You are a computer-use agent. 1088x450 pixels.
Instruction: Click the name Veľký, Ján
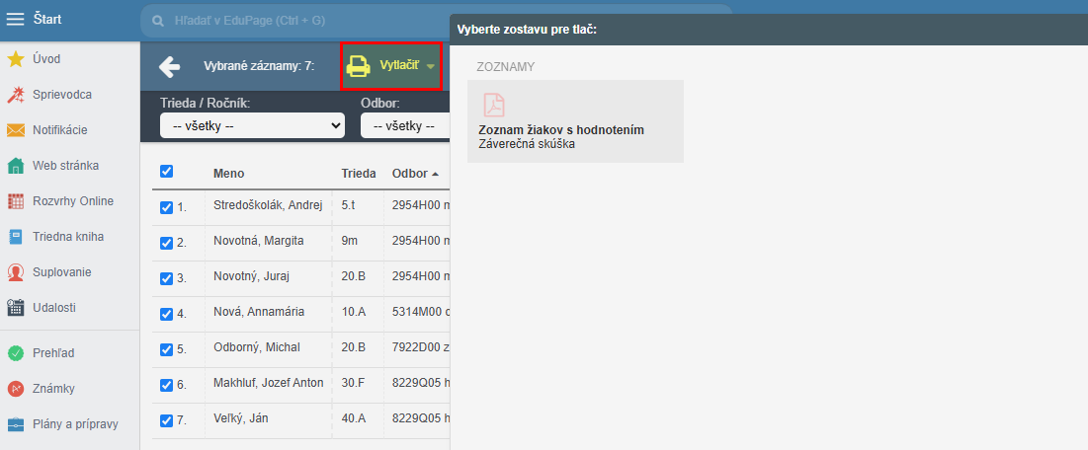tap(241, 418)
